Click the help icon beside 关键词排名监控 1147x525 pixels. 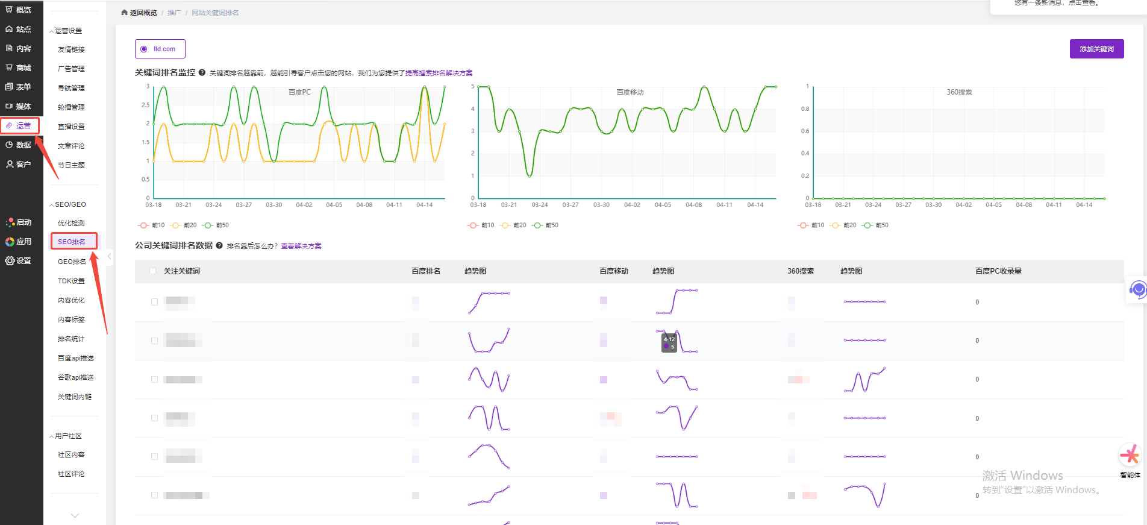click(202, 72)
